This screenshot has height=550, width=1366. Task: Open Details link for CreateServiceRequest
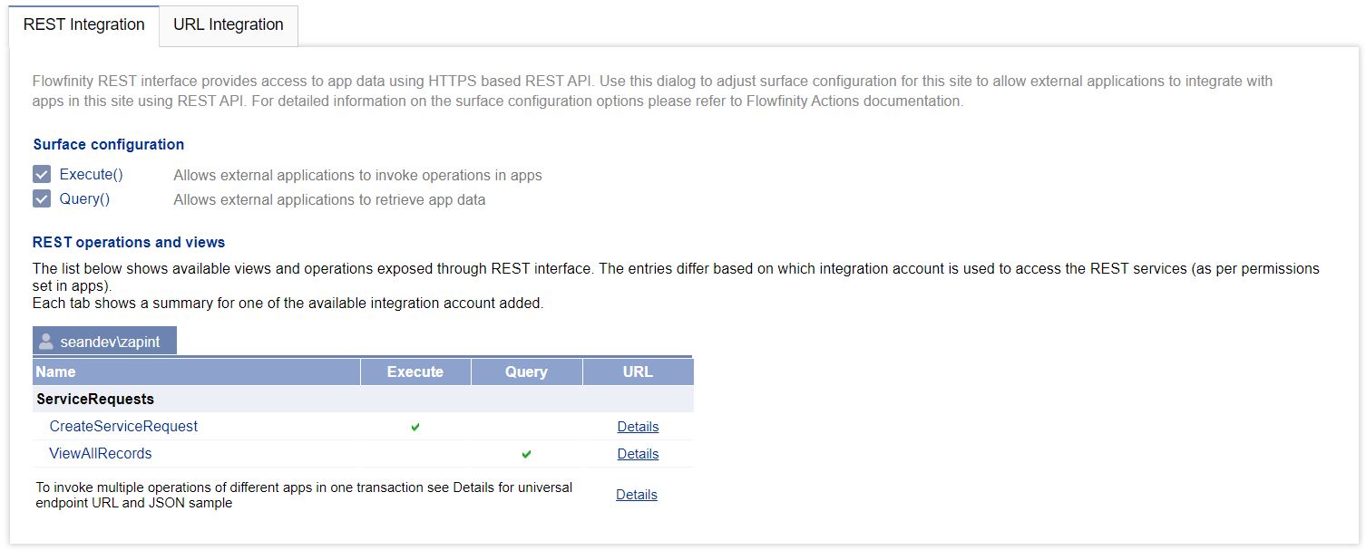pyautogui.click(x=638, y=427)
